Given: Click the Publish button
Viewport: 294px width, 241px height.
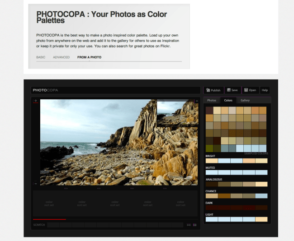Looking at the screenshot, I should (213, 90).
